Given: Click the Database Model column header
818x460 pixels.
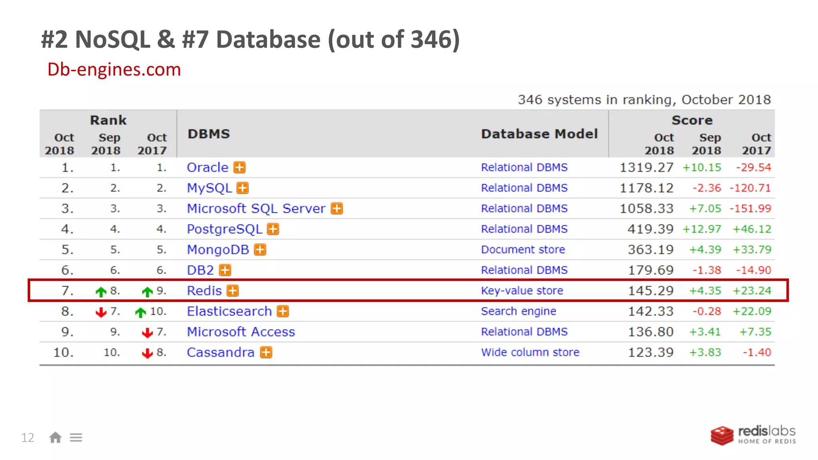Looking at the screenshot, I should [539, 134].
